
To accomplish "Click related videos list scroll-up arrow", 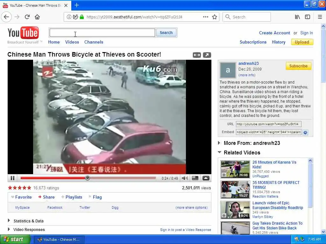I will 310,160.
